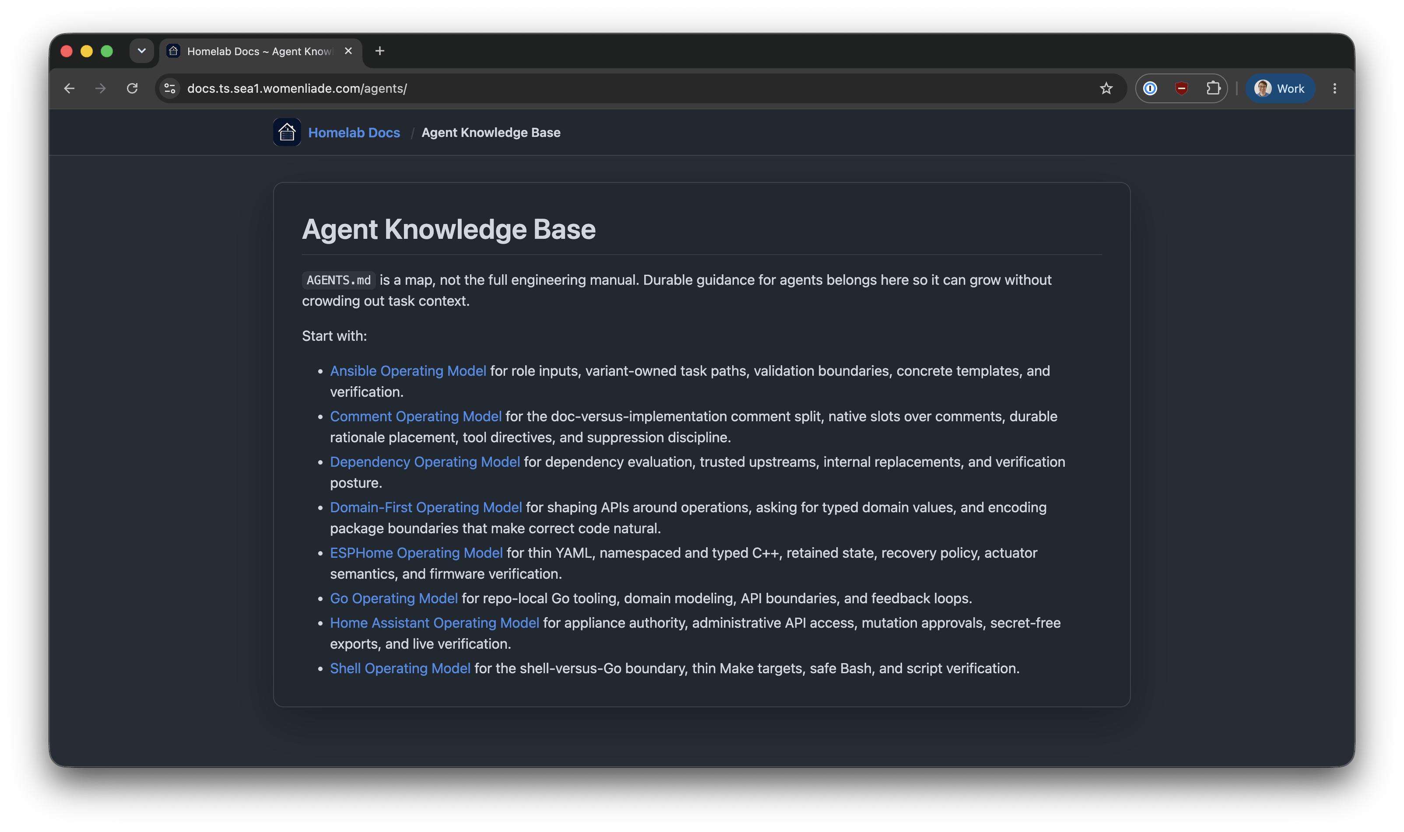This screenshot has height=832, width=1404.
Task: Click the Agent Knowledge Base page heading
Action: click(x=449, y=229)
